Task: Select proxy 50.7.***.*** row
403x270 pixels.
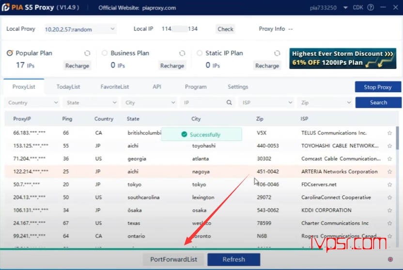Action: pyautogui.click(x=200, y=185)
